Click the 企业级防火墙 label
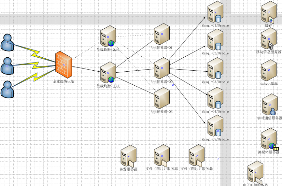Image resolution: width=282 pixels, height=186 pixels. point(64,81)
